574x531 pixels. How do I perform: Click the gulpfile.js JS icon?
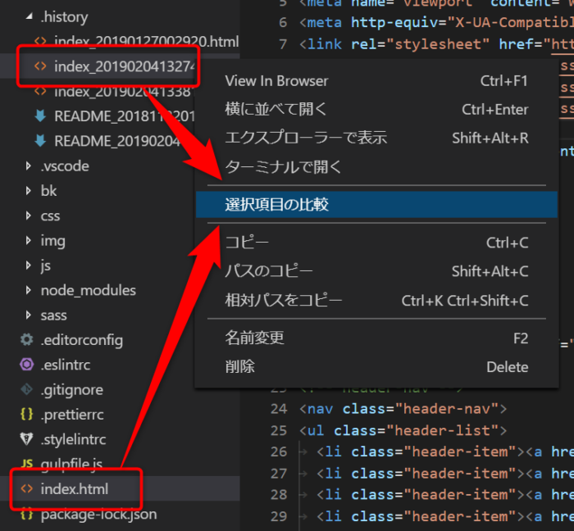tap(26, 465)
